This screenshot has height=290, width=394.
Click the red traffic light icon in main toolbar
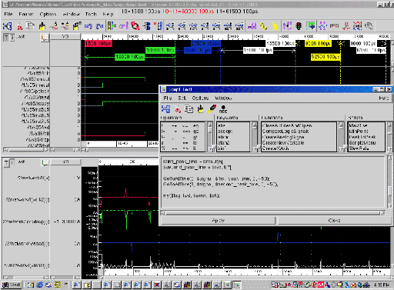pos(299,26)
